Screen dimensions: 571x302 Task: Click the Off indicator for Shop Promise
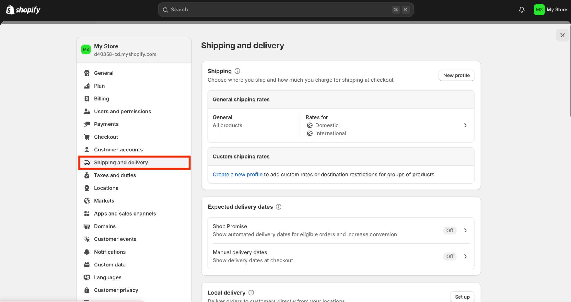tap(450, 230)
